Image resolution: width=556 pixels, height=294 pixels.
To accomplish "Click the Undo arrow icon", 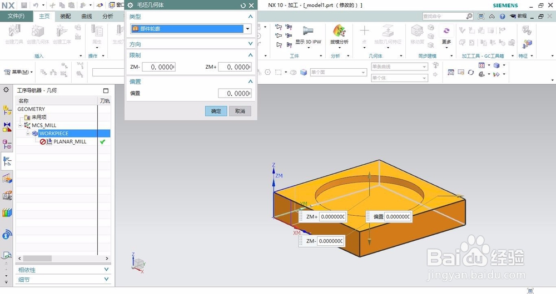I will point(36,6).
